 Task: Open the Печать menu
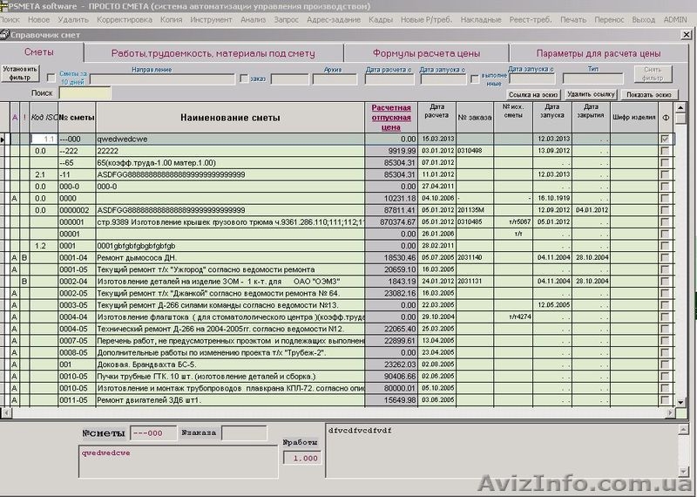pyautogui.click(x=573, y=18)
